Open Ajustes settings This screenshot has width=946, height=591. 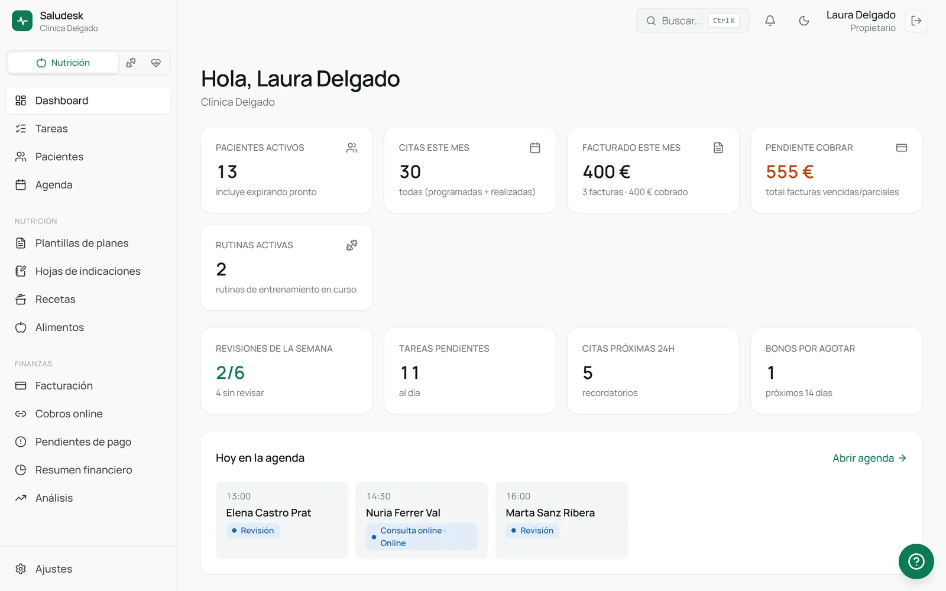pos(89,569)
